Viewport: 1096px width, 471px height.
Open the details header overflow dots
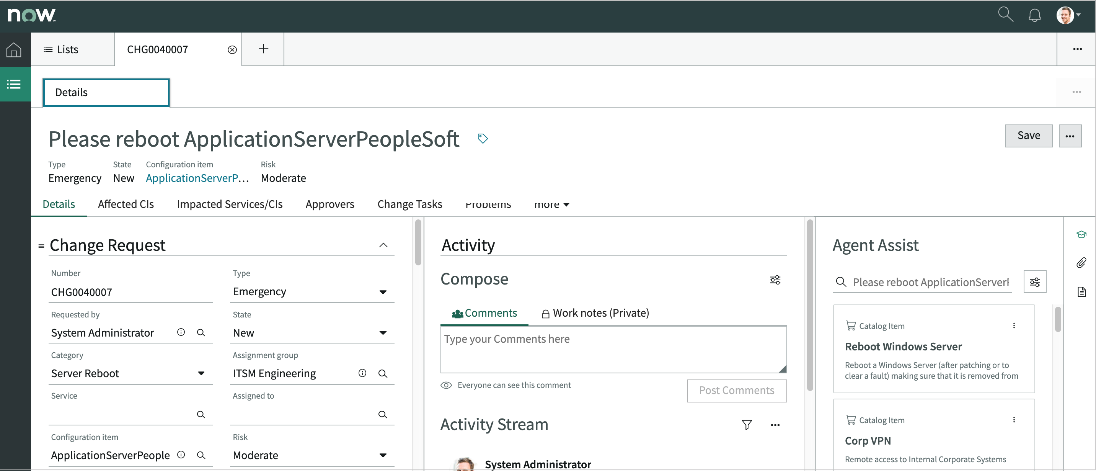(x=1076, y=92)
